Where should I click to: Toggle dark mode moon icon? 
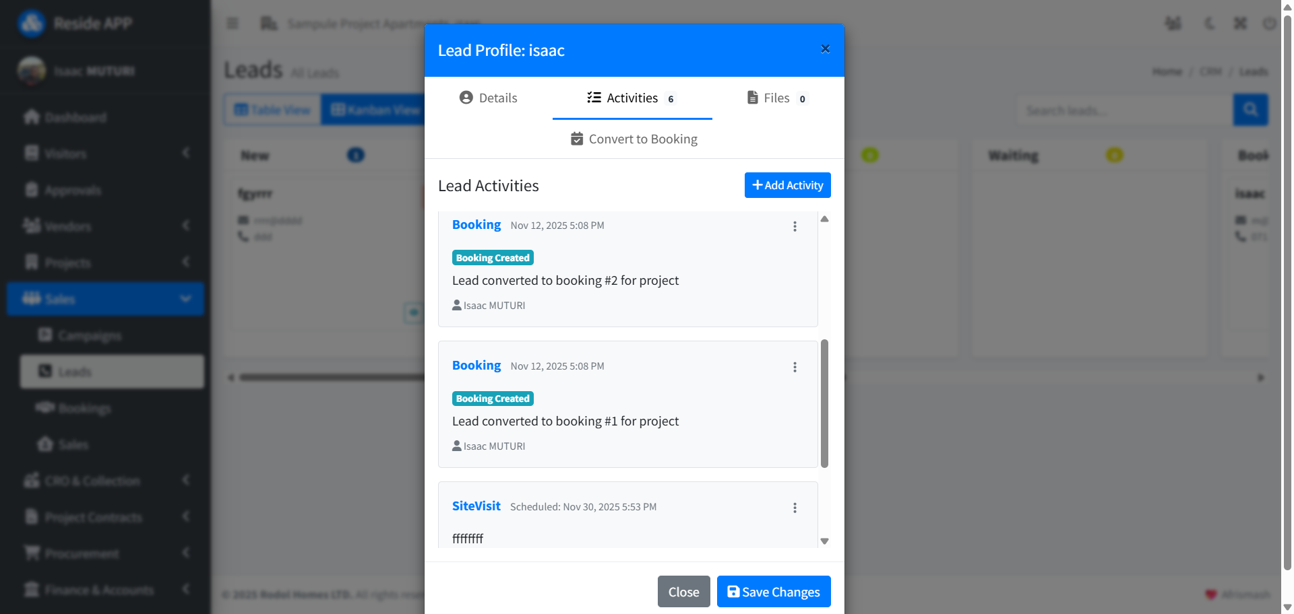(1210, 24)
